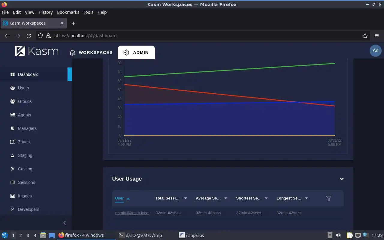Viewport: 384px width, 240px height.
Task: Open the File menu
Action: coord(5,12)
